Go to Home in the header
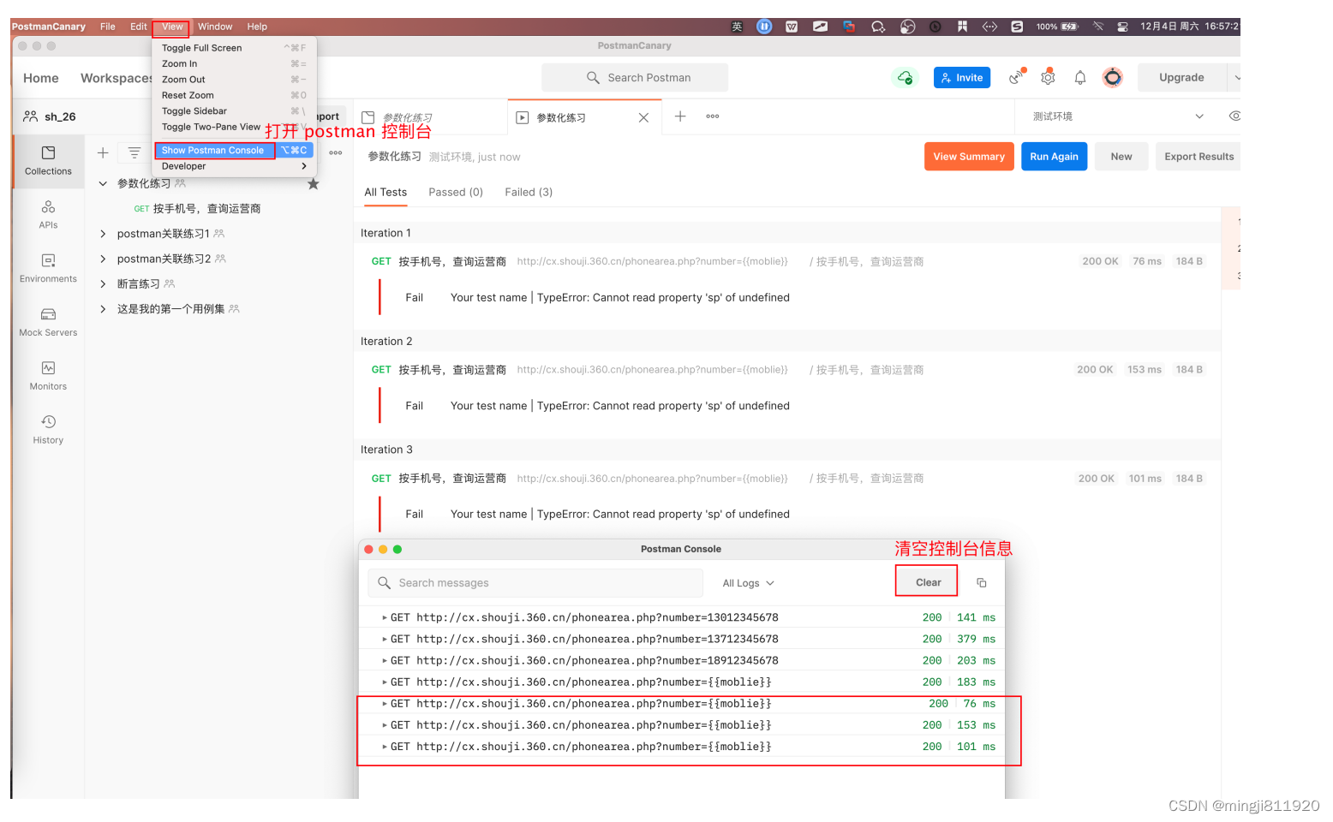This screenshot has height=822, width=1333. coord(41,78)
